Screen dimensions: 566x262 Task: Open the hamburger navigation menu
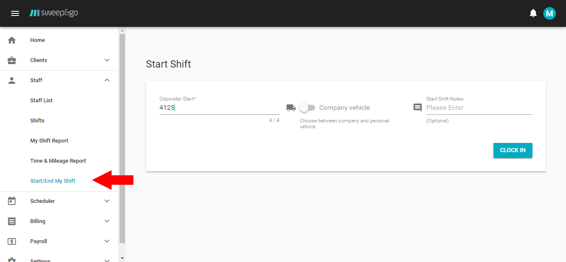(x=15, y=13)
